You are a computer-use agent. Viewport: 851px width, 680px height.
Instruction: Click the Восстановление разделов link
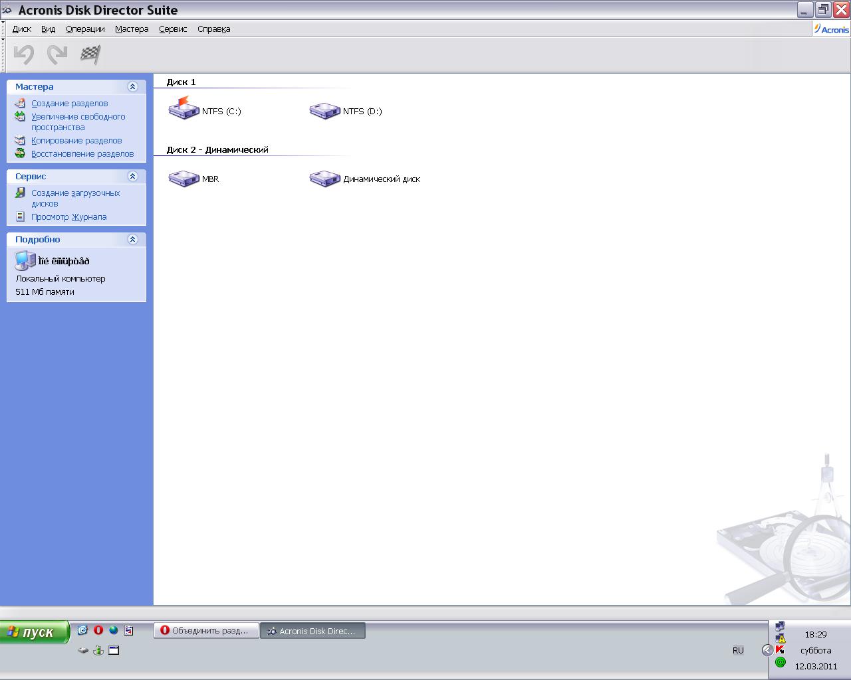click(x=82, y=154)
